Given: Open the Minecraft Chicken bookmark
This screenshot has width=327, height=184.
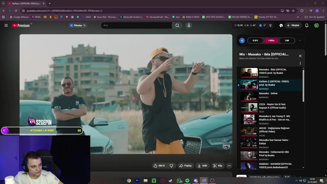Looking at the screenshot, I should tap(131, 17).
